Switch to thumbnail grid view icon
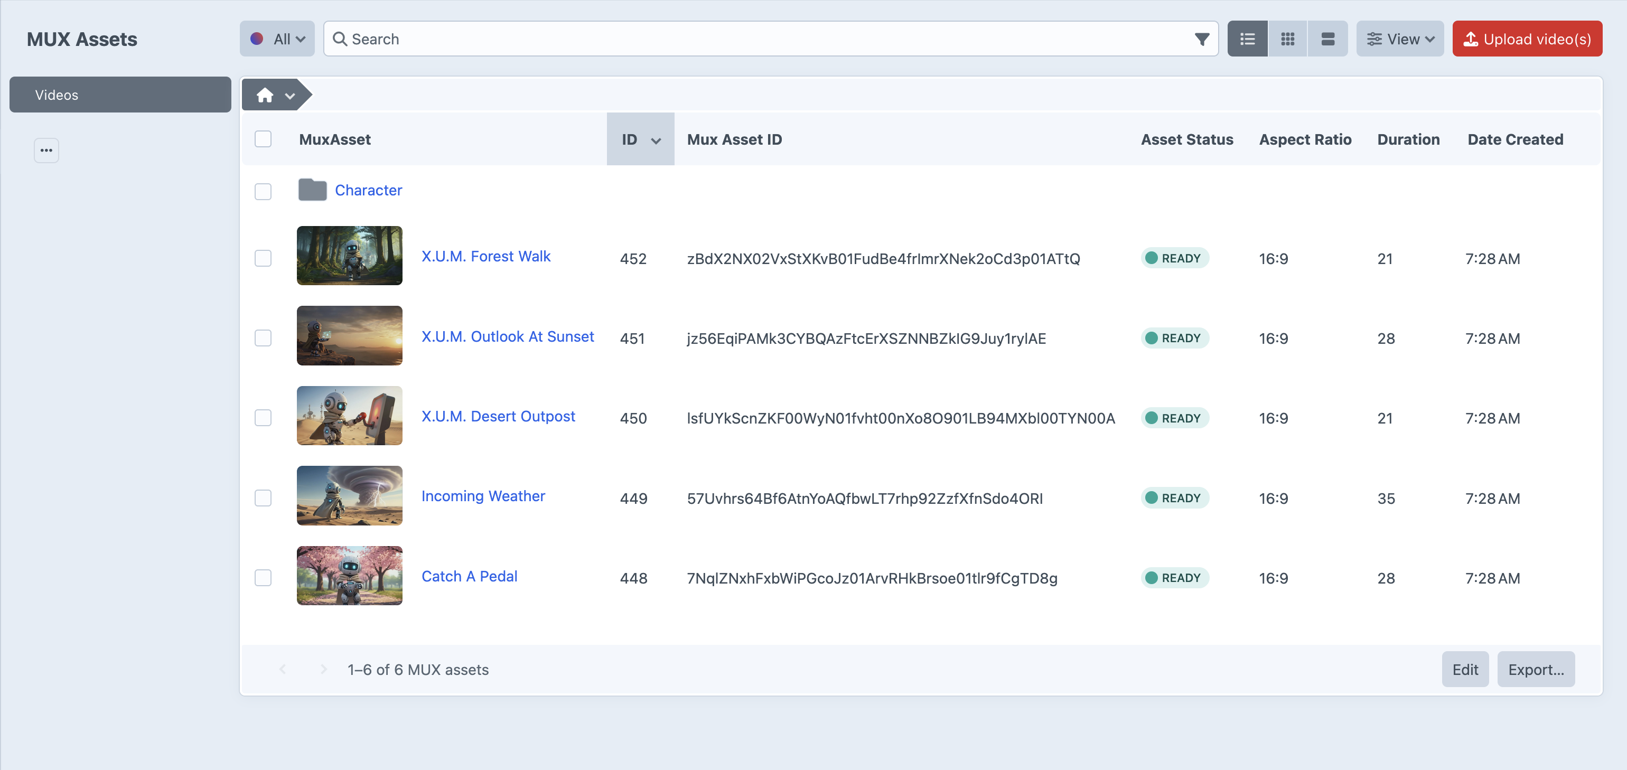The height and width of the screenshot is (770, 1627). pyautogui.click(x=1287, y=39)
